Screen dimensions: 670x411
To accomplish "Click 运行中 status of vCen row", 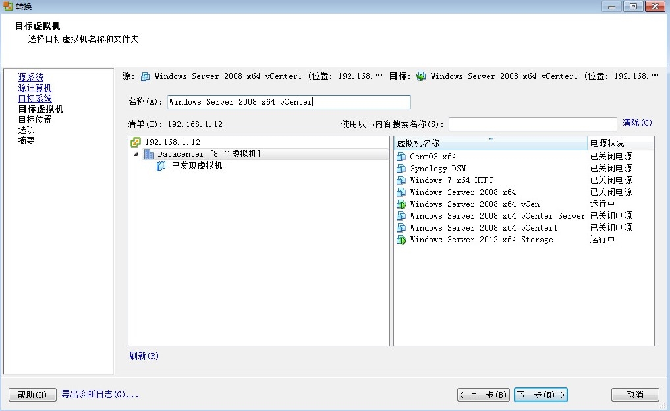I will [x=603, y=204].
